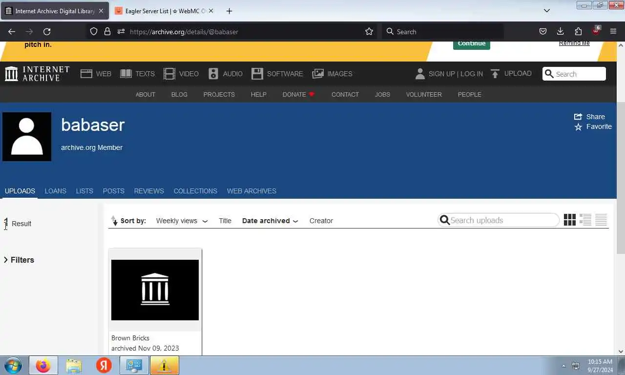Viewport: 625px width, 375px height.
Task: Open Windows Explorer from the taskbar
Action: tap(74, 365)
